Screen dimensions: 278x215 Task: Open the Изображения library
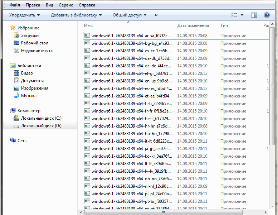click(x=35, y=88)
